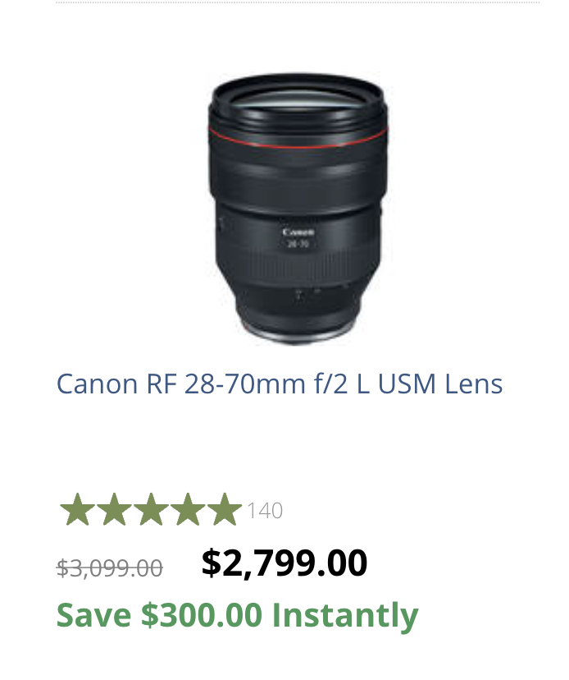569x680 pixels.
Task: Select the third rating star
Action: click(x=151, y=509)
